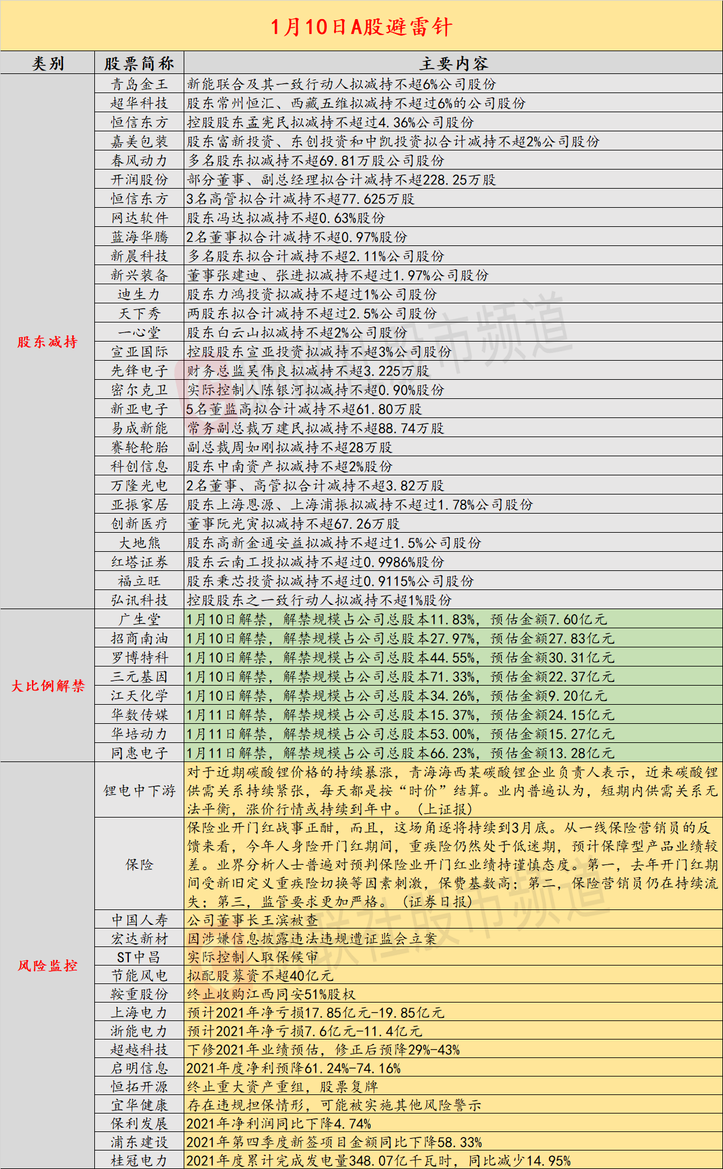This screenshot has width=723, height=1169.
Task: Select stock name 亚振家居
Action: pos(139,504)
